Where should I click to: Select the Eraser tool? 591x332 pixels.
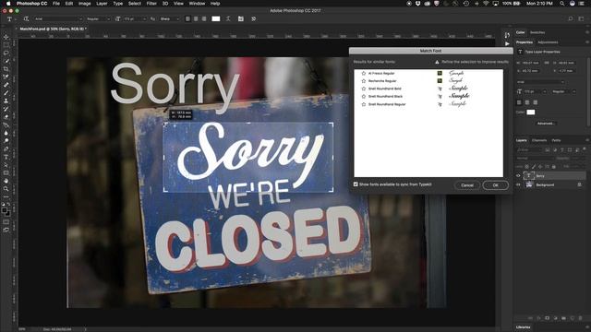[x=6, y=117]
